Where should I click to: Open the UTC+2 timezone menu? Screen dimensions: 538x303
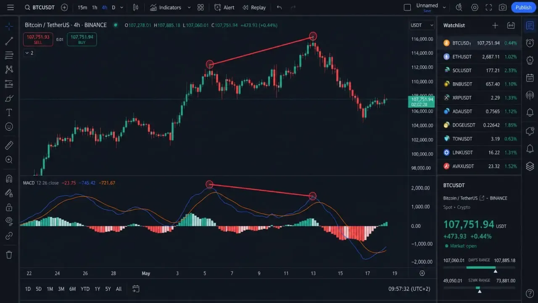tap(409, 289)
